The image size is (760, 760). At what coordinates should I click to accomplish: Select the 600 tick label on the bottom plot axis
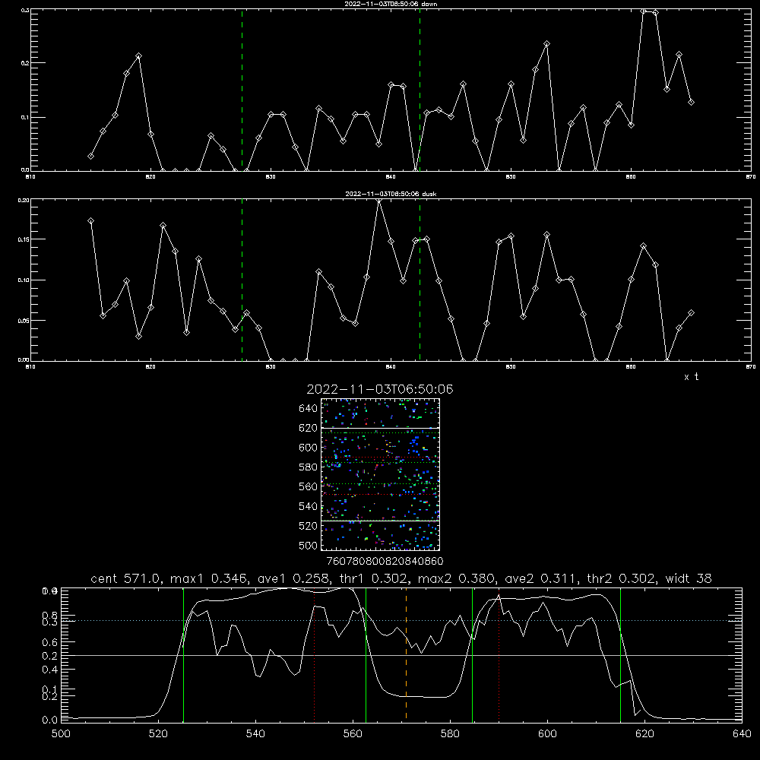547,734
